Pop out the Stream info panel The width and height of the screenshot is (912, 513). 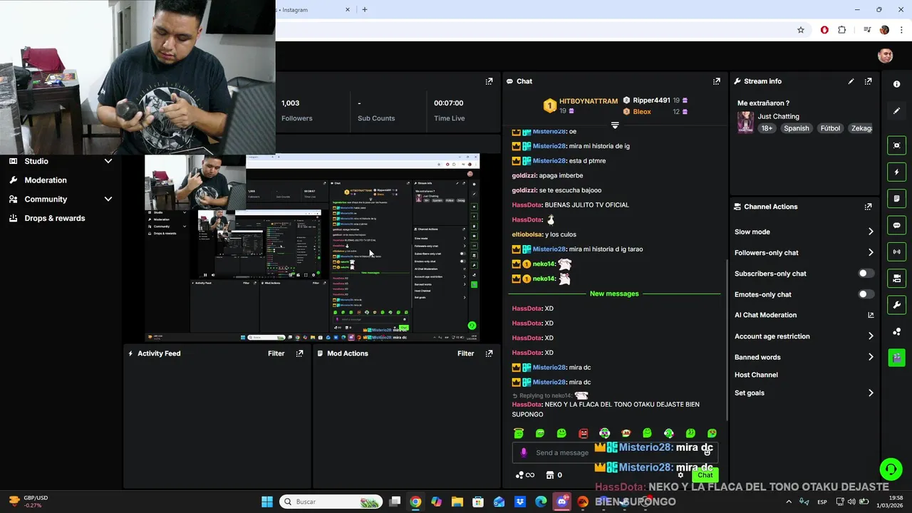click(868, 81)
